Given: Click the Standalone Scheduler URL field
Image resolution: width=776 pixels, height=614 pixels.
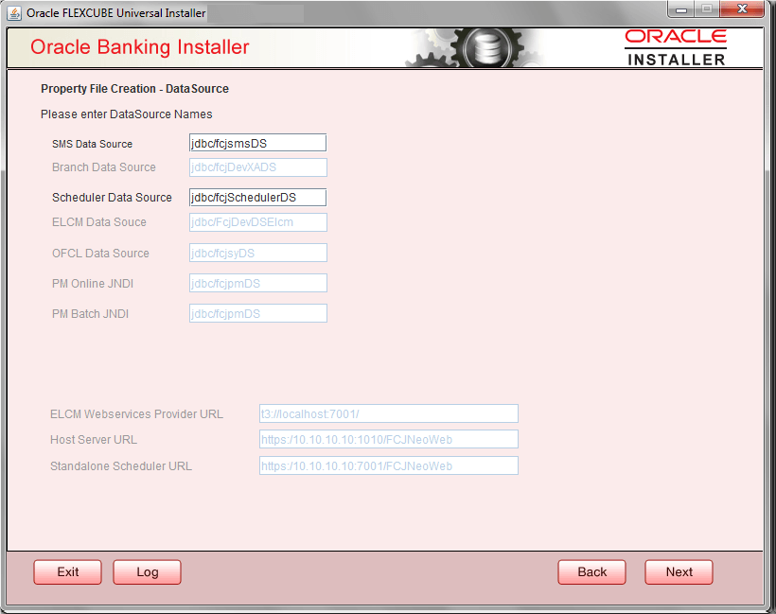Looking at the screenshot, I should [x=389, y=465].
